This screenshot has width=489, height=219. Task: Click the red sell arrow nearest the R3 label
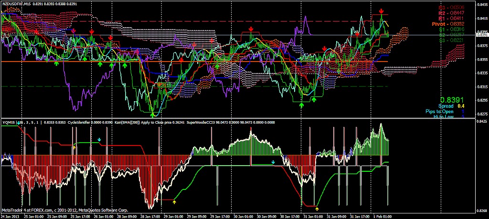coord(381,10)
